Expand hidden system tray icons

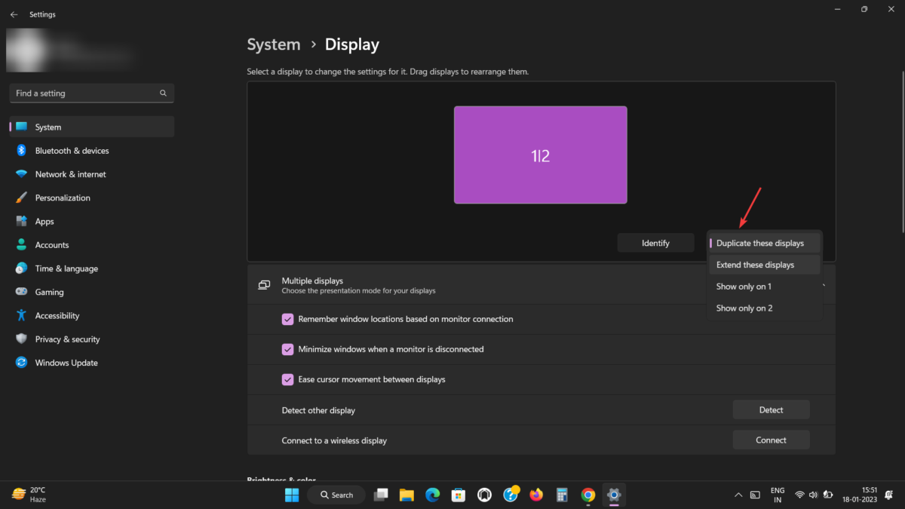(x=738, y=495)
